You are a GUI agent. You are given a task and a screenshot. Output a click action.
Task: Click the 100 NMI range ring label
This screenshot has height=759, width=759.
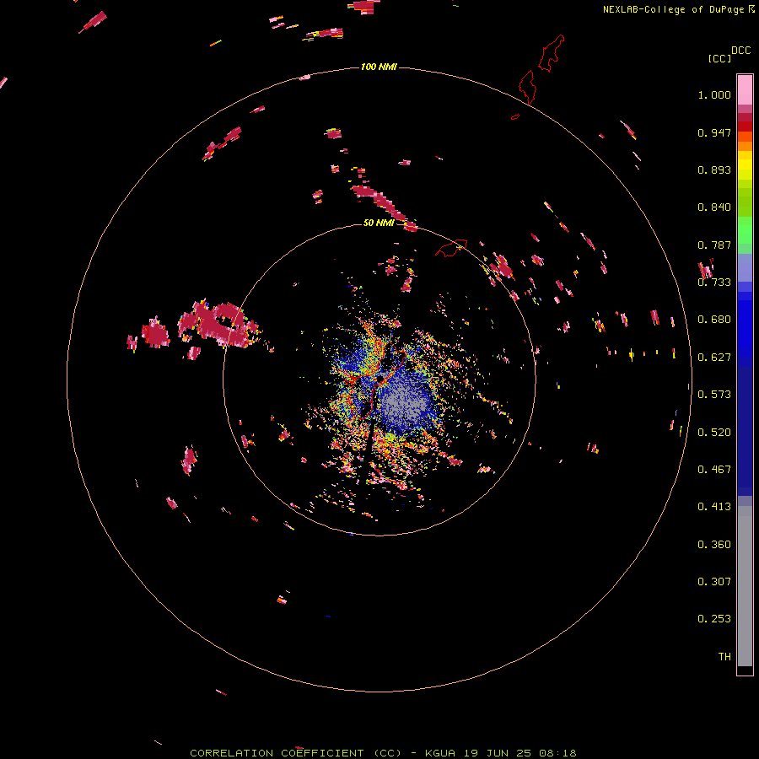pos(379,67)
